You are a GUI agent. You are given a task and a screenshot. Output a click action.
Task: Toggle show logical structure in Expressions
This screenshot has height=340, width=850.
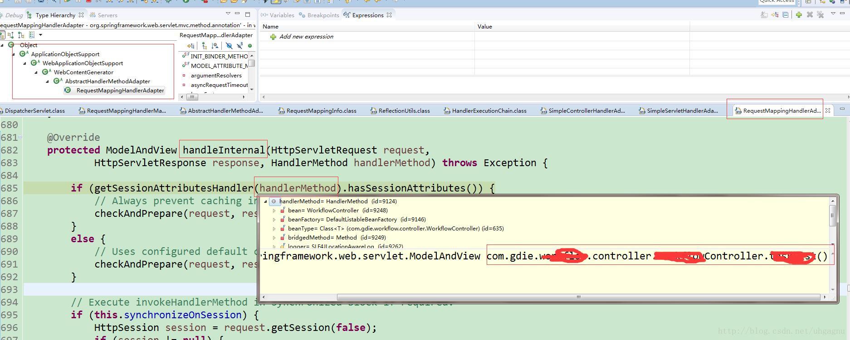(x=775, y=14)
